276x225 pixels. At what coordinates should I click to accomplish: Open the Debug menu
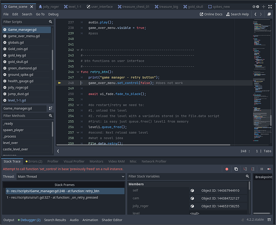(x=53, y=14)
